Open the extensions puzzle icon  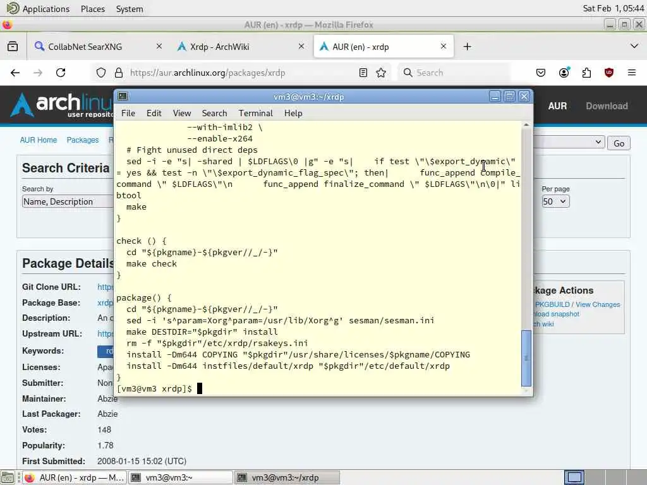586,73
